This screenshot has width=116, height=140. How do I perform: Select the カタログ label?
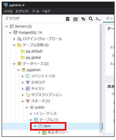pos(38,82)
